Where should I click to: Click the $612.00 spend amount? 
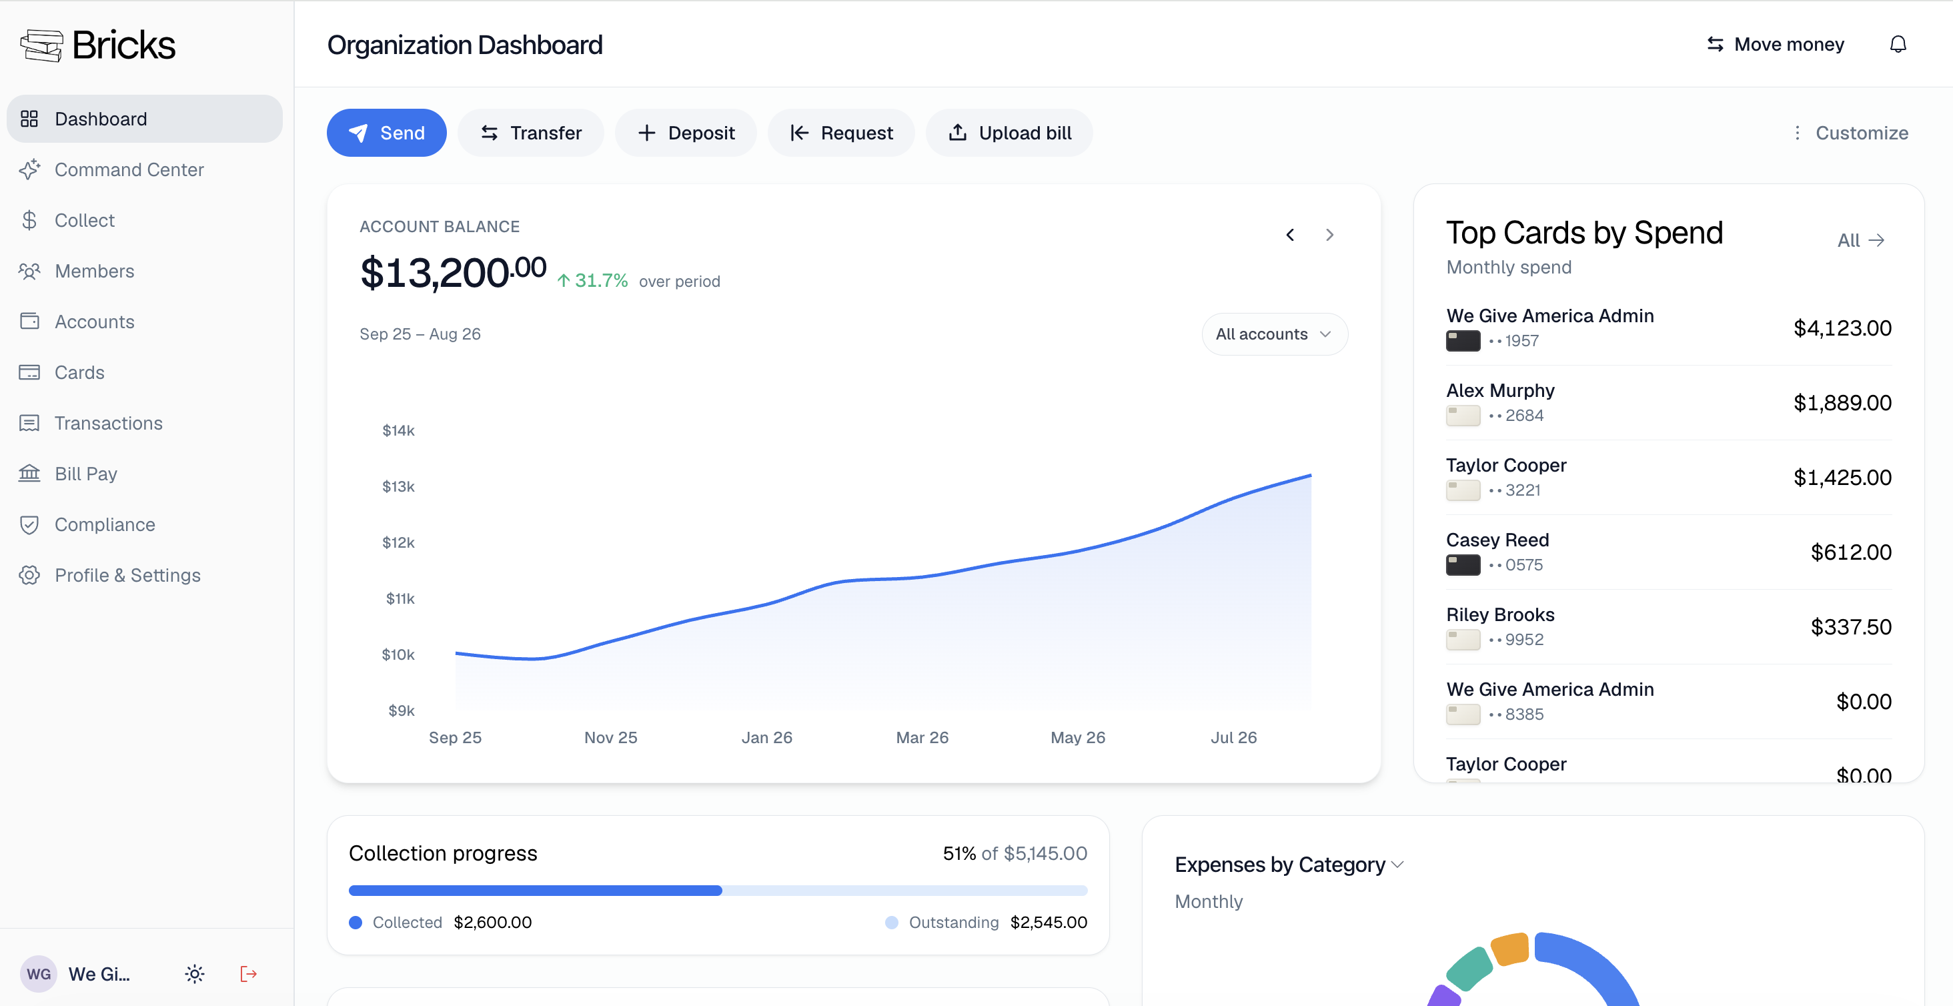click(x=1851, y=552)
